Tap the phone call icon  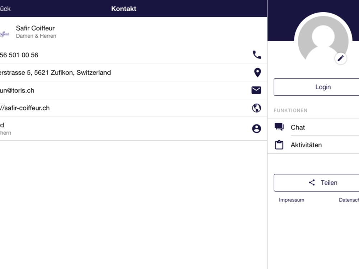pos(257,55)
